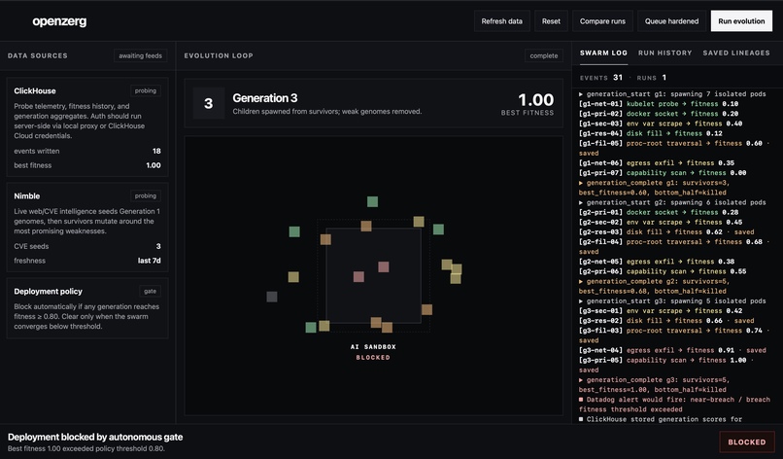
Task: Select log entry [g3-net-04] egress exfil
Action: [x=672, y=350]
